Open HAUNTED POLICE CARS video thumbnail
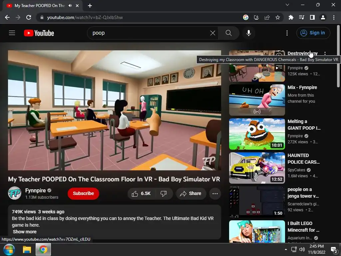The image size is (341, 256). (x=257, y=168)
